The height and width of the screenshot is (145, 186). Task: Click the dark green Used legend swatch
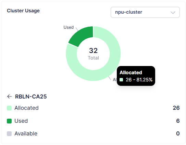coord(9,121)
